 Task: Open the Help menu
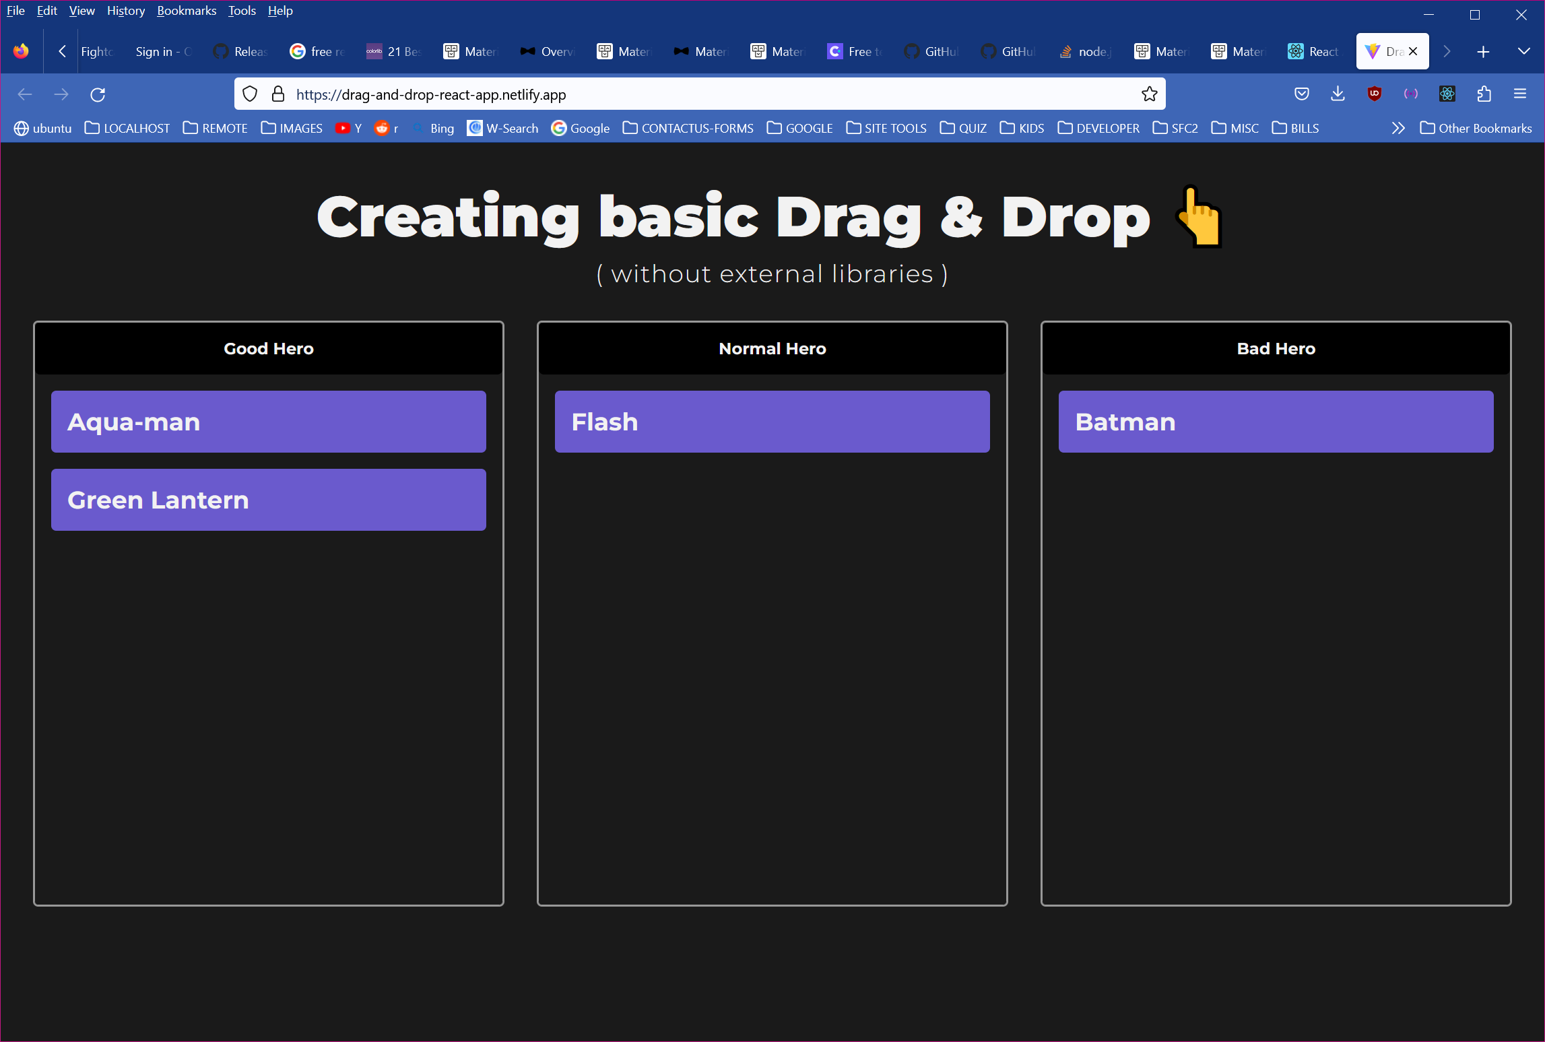280,11
